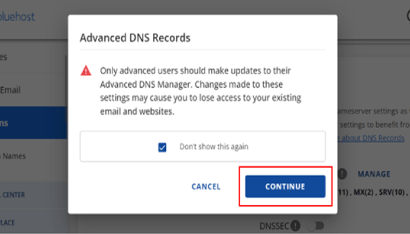Click the CONTINUE button in the dialog

[285, 186]
